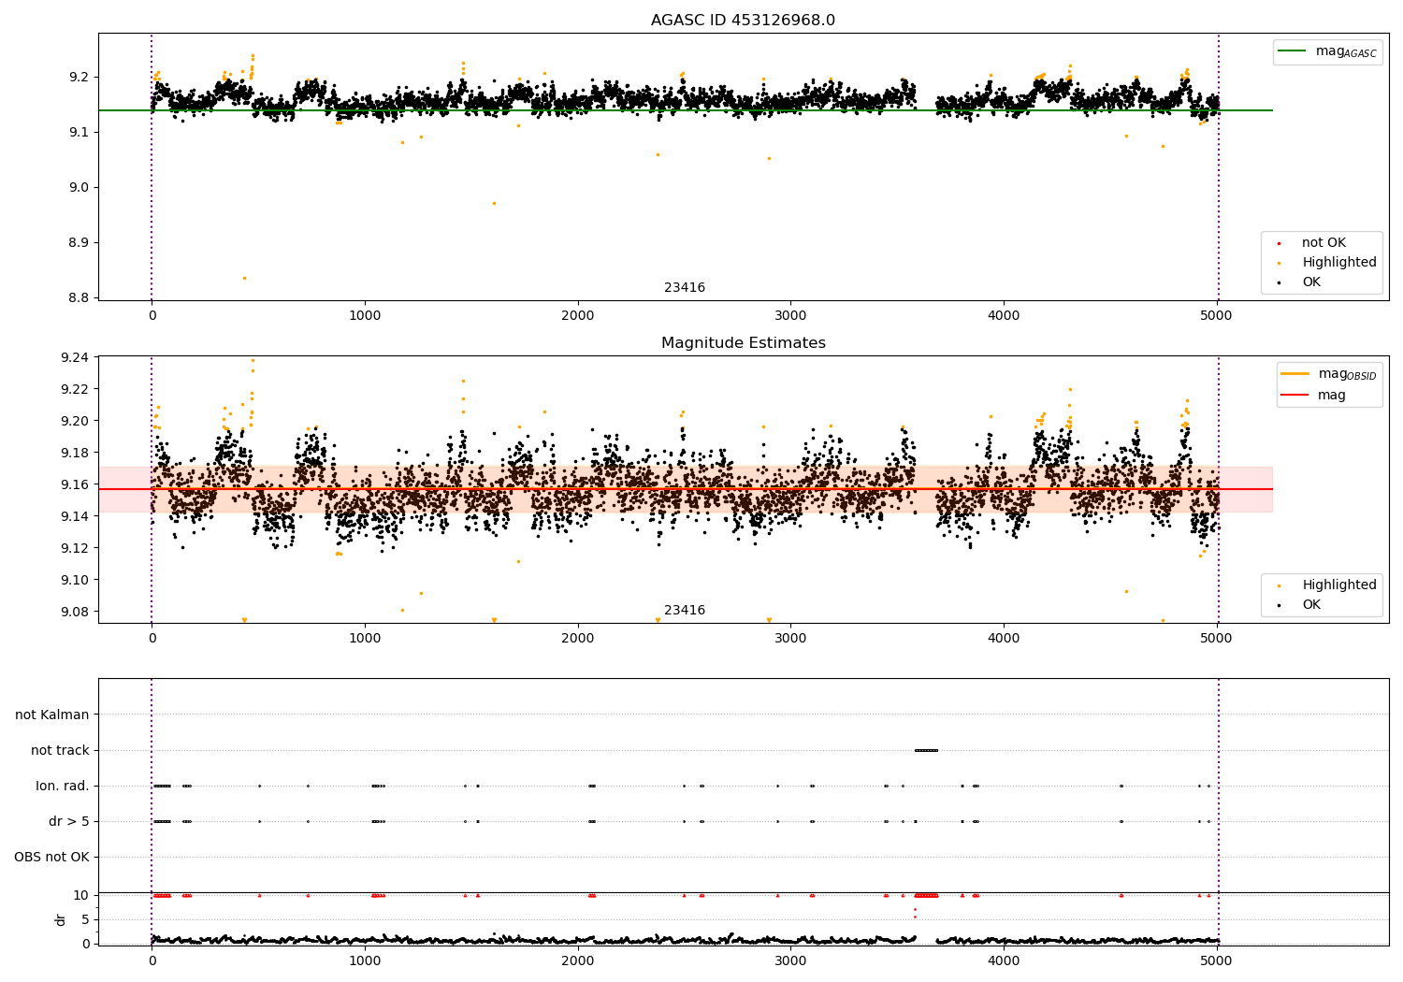1403x982 pixels.
Task: Click y-axis tick '9.14' in Magnitude Estimates plot
Action: [76, 516]
